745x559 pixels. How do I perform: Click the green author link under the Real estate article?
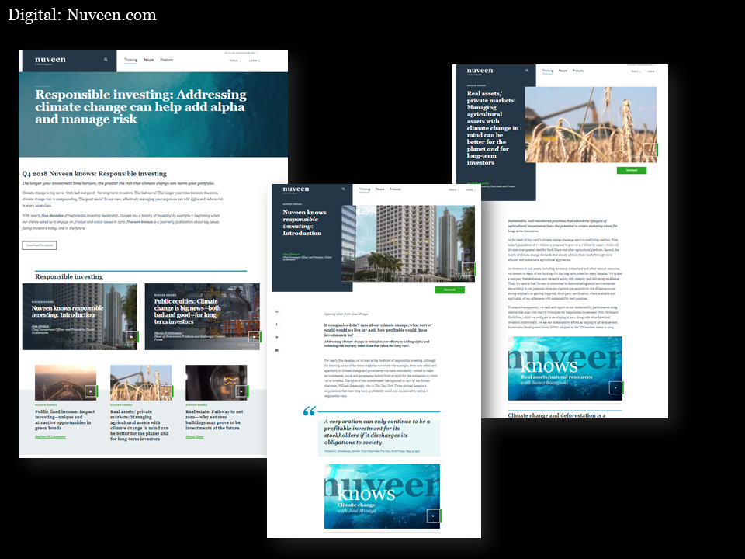(x=194, y=437)
